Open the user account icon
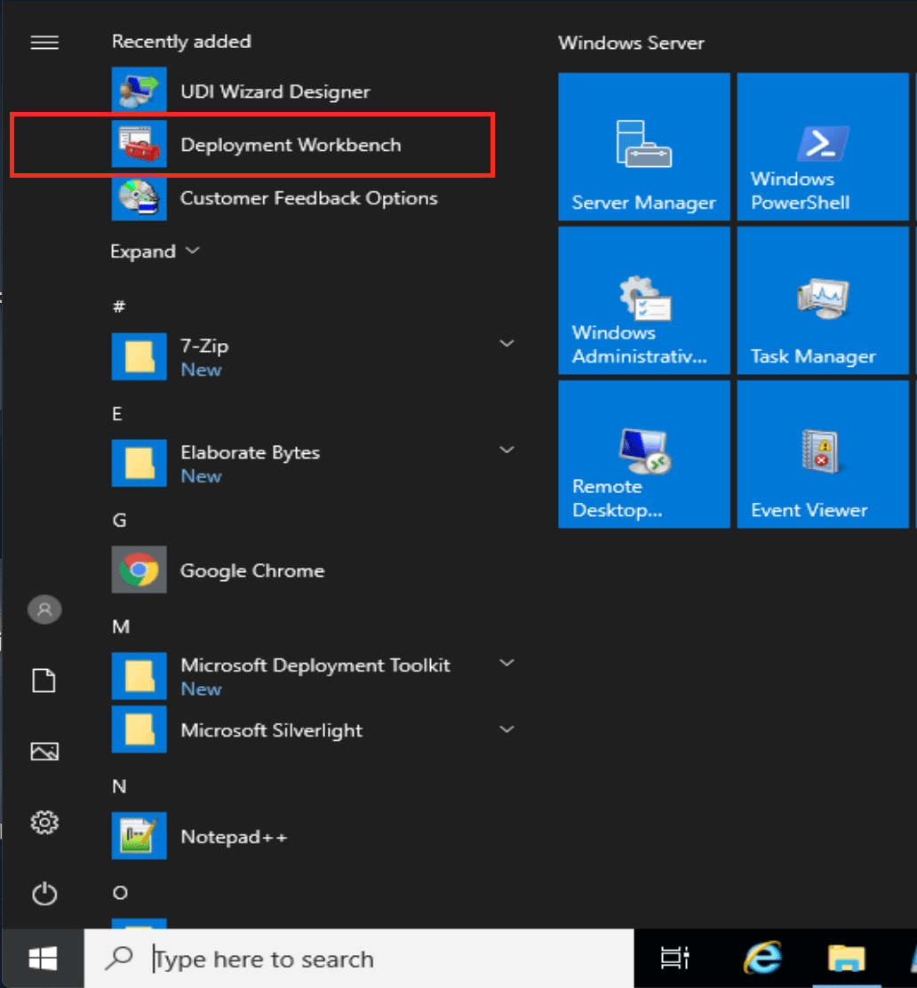This screenshot has width=917, height=988. [44, 610]
